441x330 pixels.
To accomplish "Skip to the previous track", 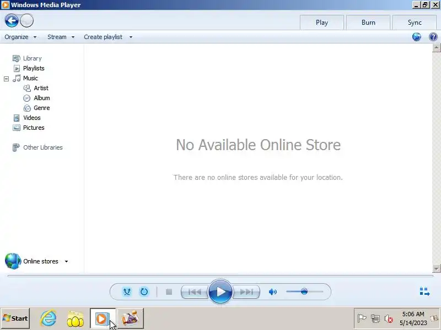I will click(195, 292).
